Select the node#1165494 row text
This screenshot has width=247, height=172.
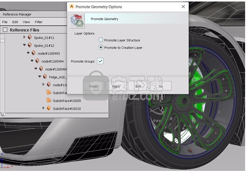click(x=52, y=61)
